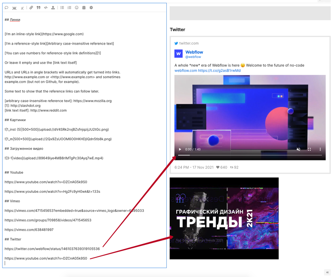
Task: Click the vimeo.com/groups/709858 URL line
Action: click(48, 220)
